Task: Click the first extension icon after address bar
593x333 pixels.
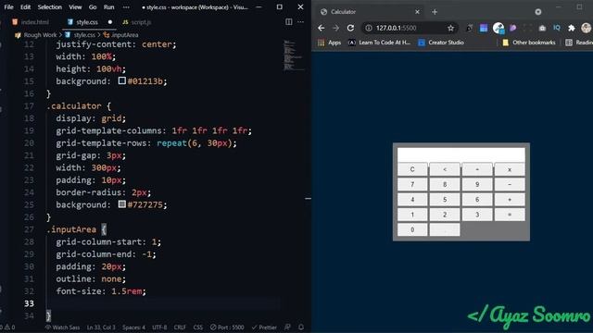Action: click(469, 28)
